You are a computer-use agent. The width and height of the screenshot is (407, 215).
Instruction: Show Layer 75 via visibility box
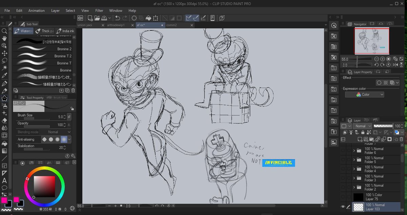pyautogui.click(x=343, y=197)
